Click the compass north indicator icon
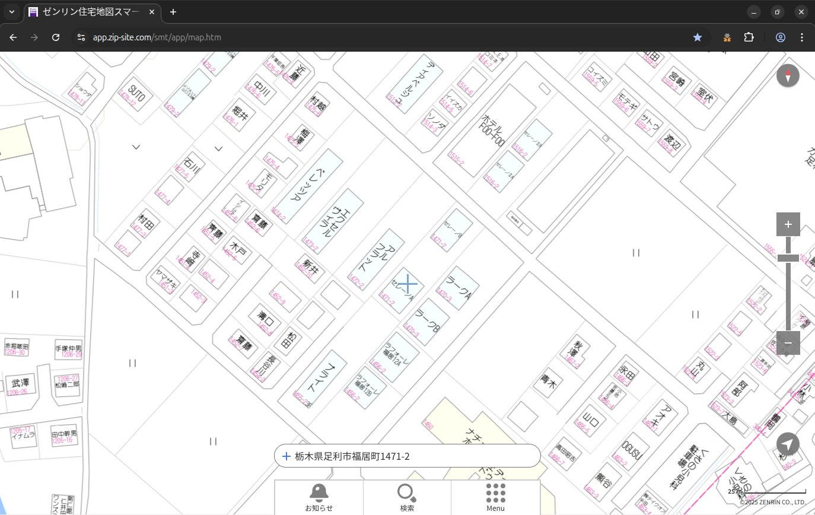The image size is (815, 515). [x=788, y=76]
